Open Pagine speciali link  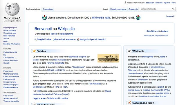point(9,79)
